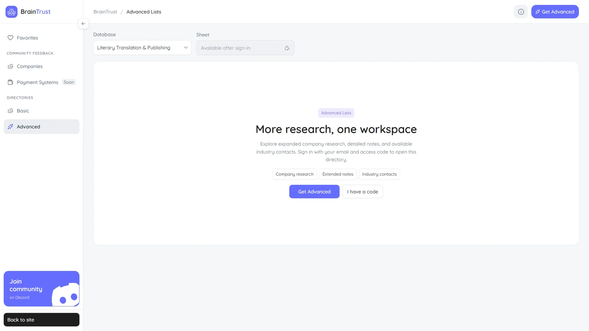Select Payment Systems in the sidebar
This screenshot has height=331, width=589.
(41, 82)
